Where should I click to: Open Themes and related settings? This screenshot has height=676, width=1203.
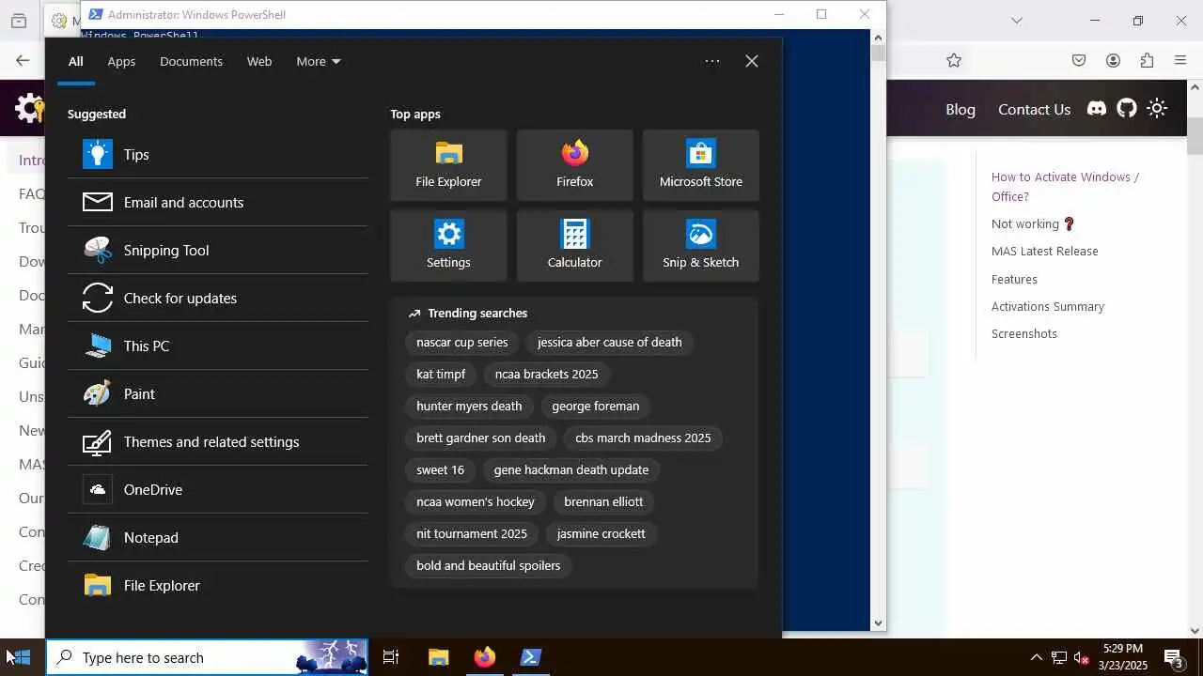(x=217, y=441)
